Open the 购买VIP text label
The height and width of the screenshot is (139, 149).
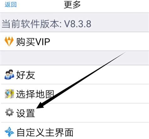point(33,42)
